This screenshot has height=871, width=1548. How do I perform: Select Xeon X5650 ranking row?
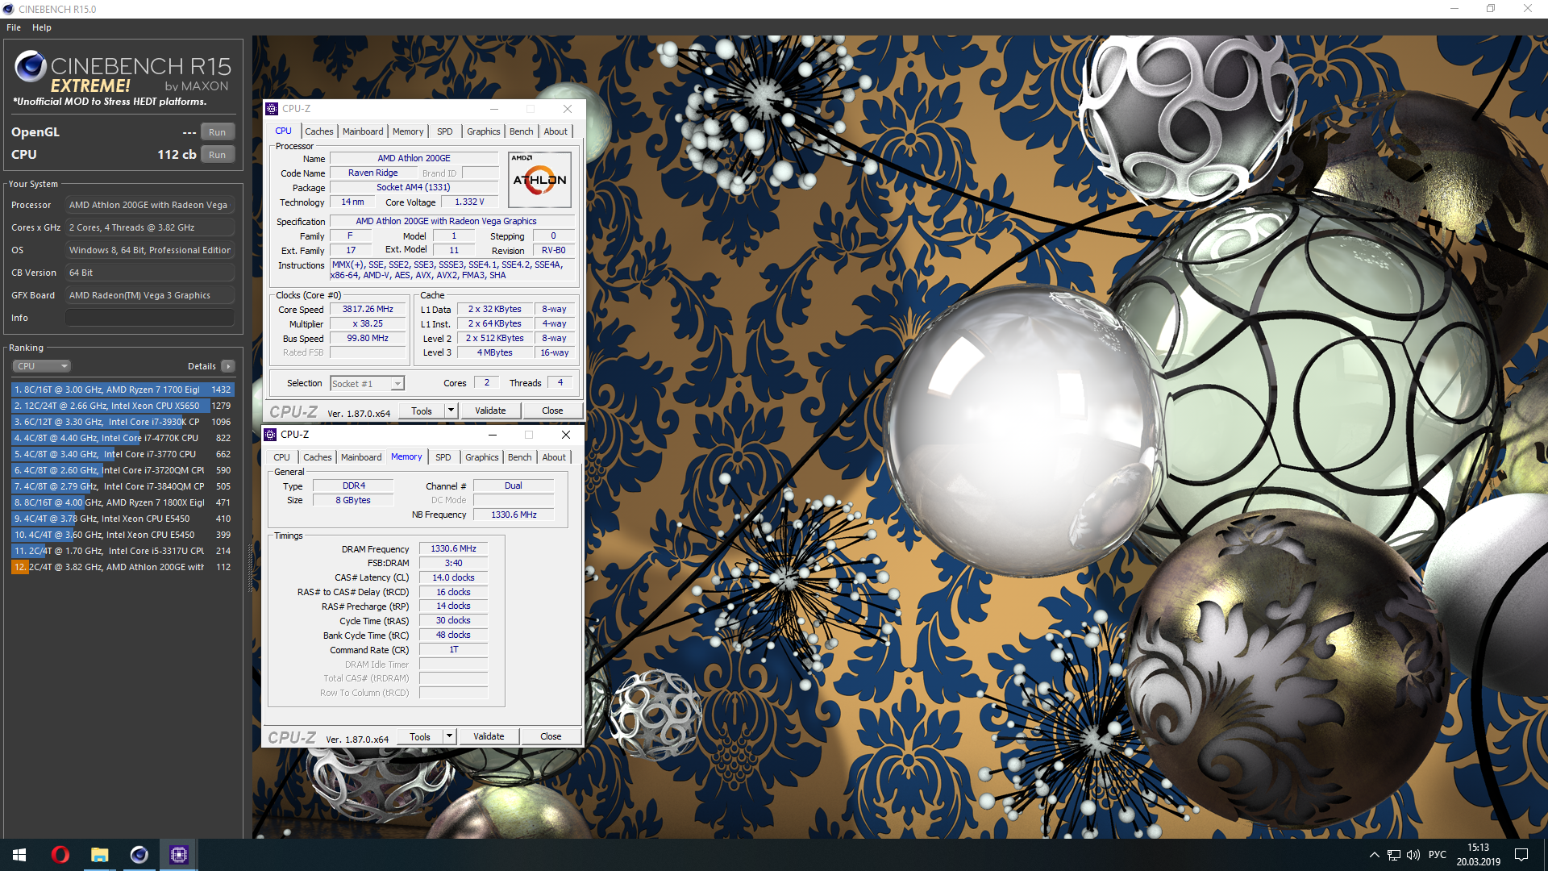(123, 406)
